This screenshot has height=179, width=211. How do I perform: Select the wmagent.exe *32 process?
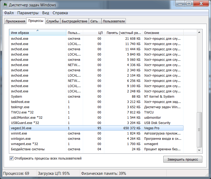[96, 144]
